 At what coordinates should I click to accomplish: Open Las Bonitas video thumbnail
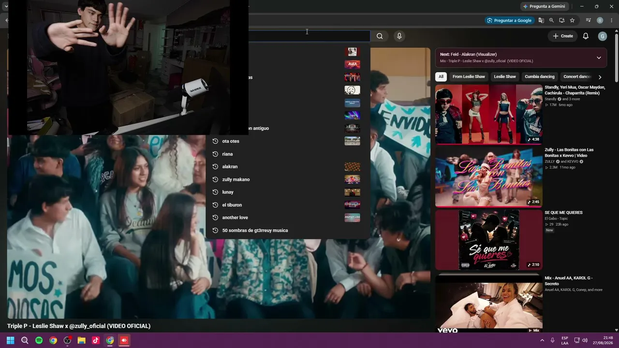pos(489,177)
